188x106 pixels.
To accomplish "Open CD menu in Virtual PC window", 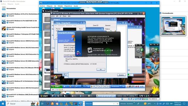I will [61, 16].
